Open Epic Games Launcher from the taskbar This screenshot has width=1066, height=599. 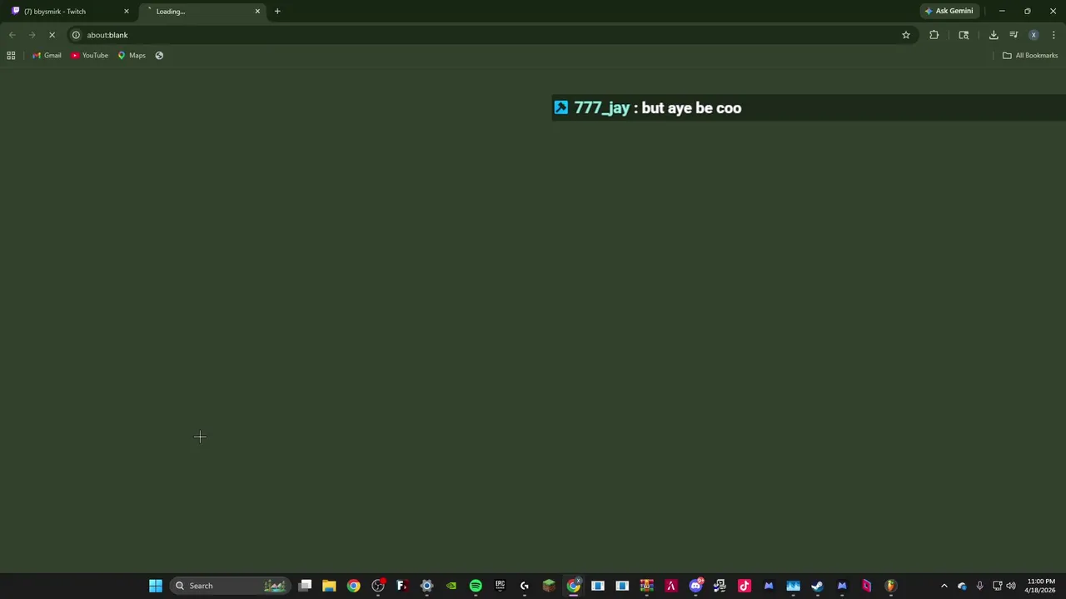(500, 586)
